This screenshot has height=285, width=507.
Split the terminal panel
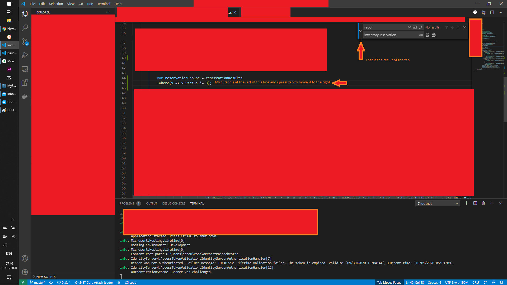475,203
